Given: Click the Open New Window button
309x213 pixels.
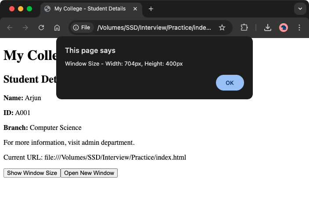Looking at the screenshot, I should click(x=89, y=173).
